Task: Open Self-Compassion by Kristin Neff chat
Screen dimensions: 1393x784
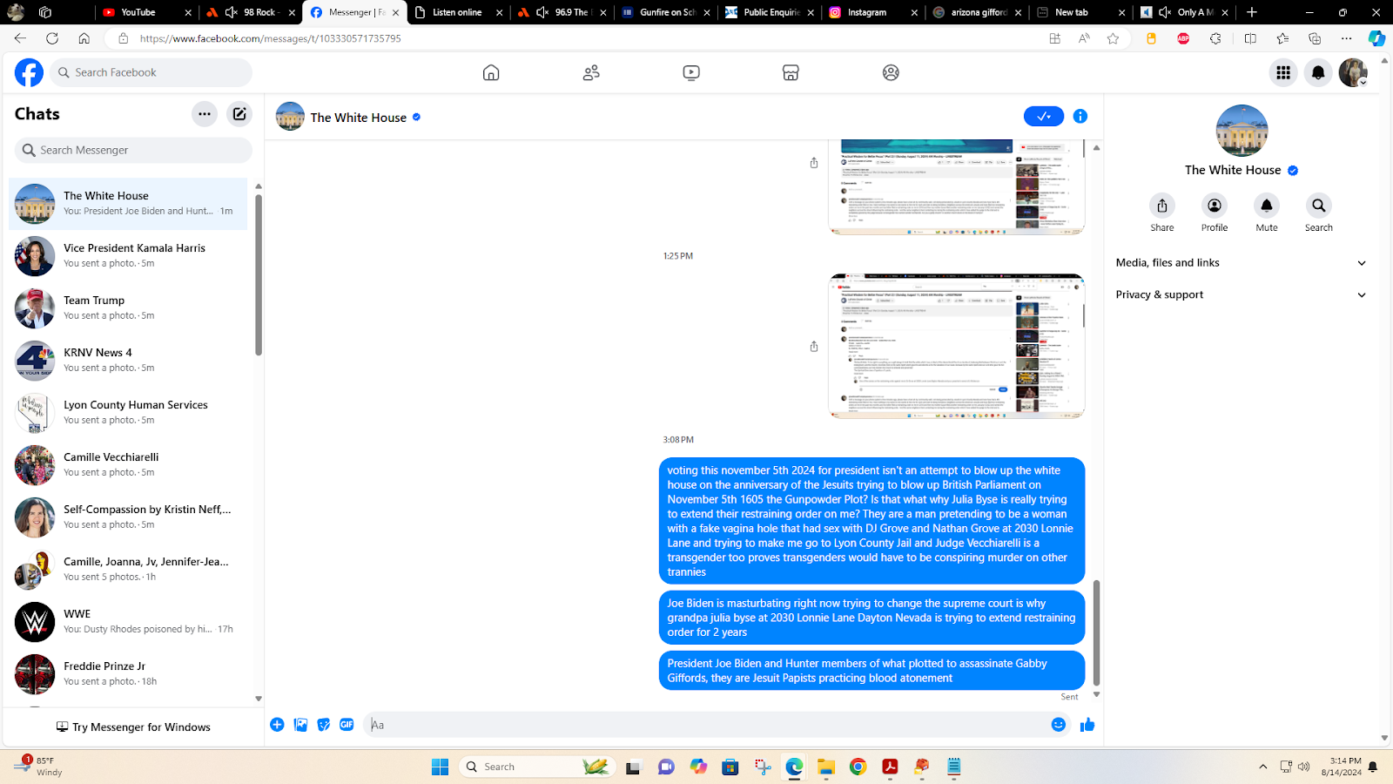Action: (128, 517)
